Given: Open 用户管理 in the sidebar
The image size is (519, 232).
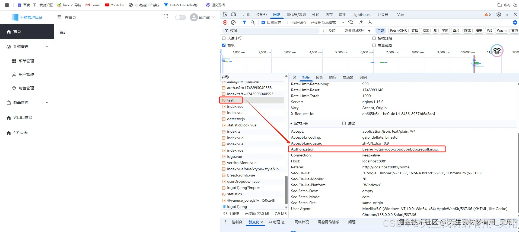Looking at the screenshot, I should (26, 74).
